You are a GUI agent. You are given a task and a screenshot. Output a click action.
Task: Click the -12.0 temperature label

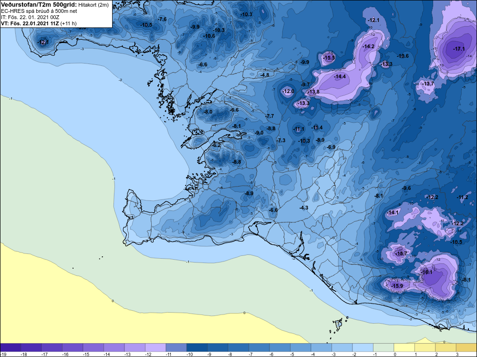pos(288,91)
